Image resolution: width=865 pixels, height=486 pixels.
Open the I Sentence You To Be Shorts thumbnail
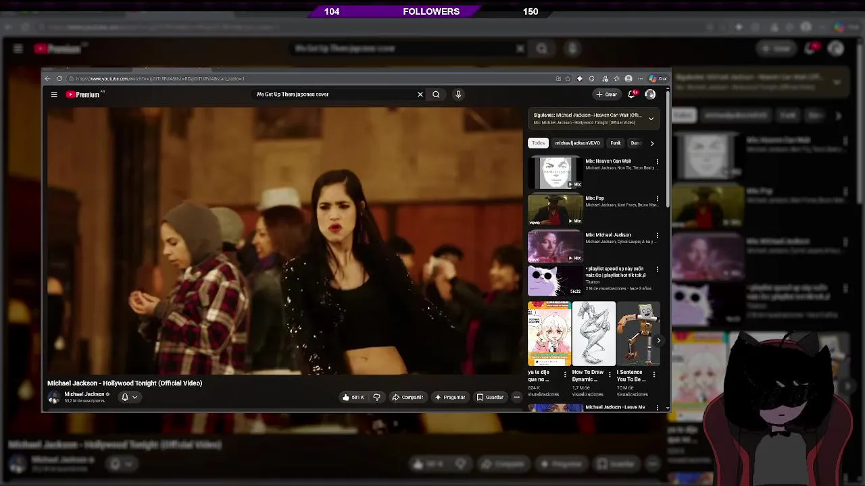[638, 333]
